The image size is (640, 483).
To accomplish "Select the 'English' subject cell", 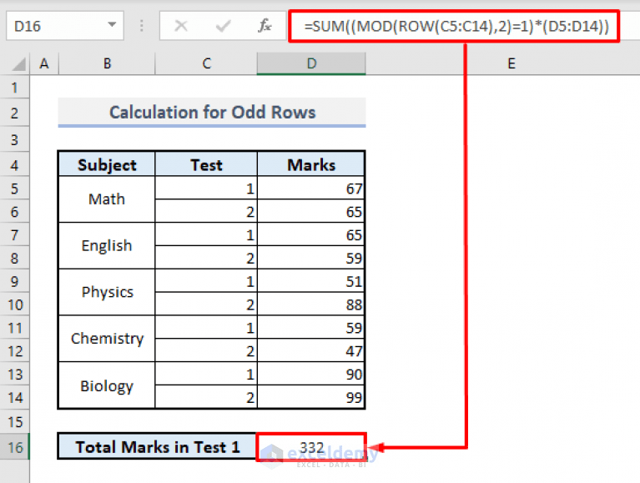I will pos(107,246).
